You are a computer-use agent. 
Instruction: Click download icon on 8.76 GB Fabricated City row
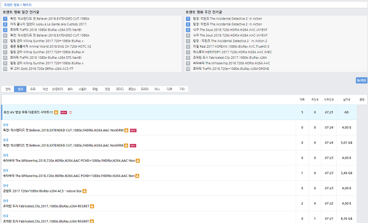pos(92,221)
